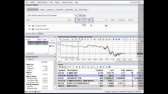Open the Reports menu

coord(57,2)
